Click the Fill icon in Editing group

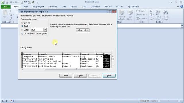click(151, 15)
